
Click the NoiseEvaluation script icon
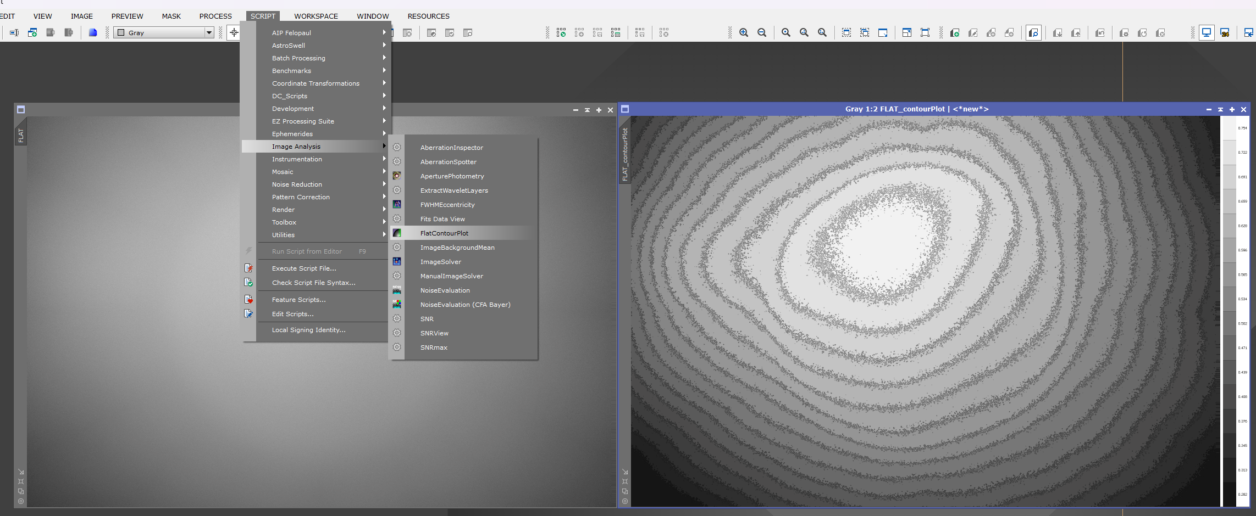397,290
